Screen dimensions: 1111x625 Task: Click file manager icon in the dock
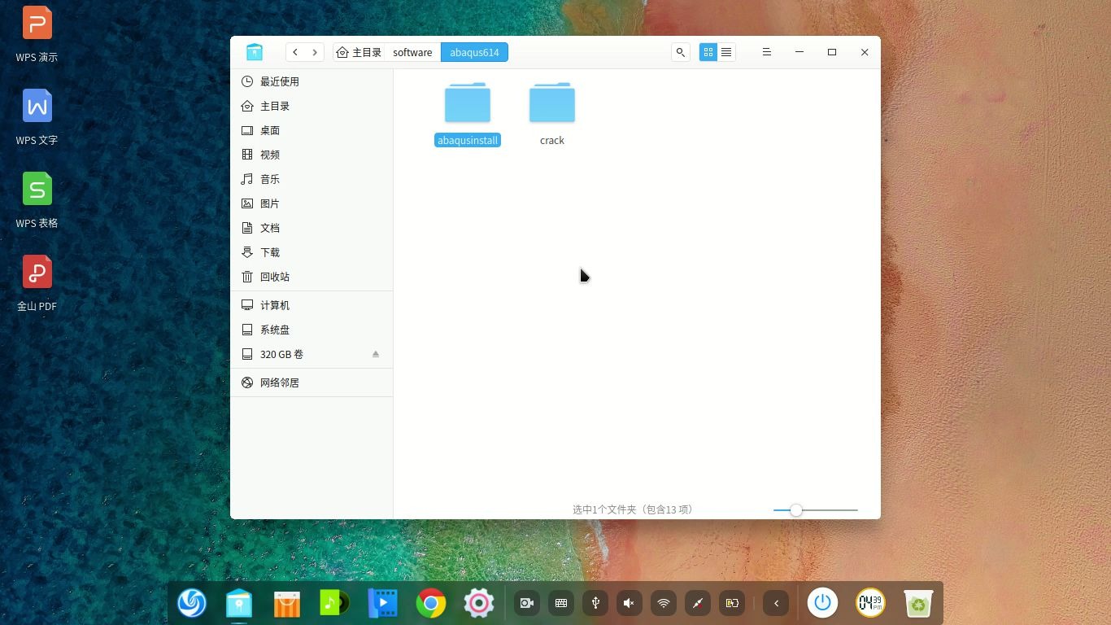click(x=239, y=603)
